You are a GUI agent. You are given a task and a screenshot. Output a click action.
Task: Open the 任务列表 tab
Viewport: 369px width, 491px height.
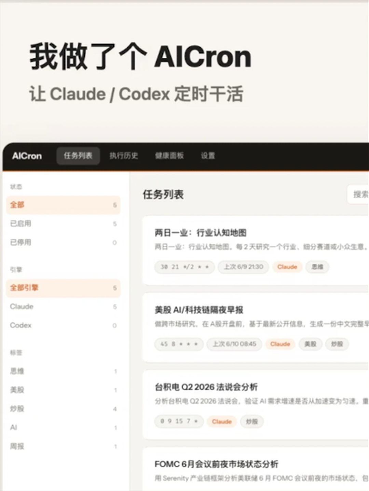78,156
